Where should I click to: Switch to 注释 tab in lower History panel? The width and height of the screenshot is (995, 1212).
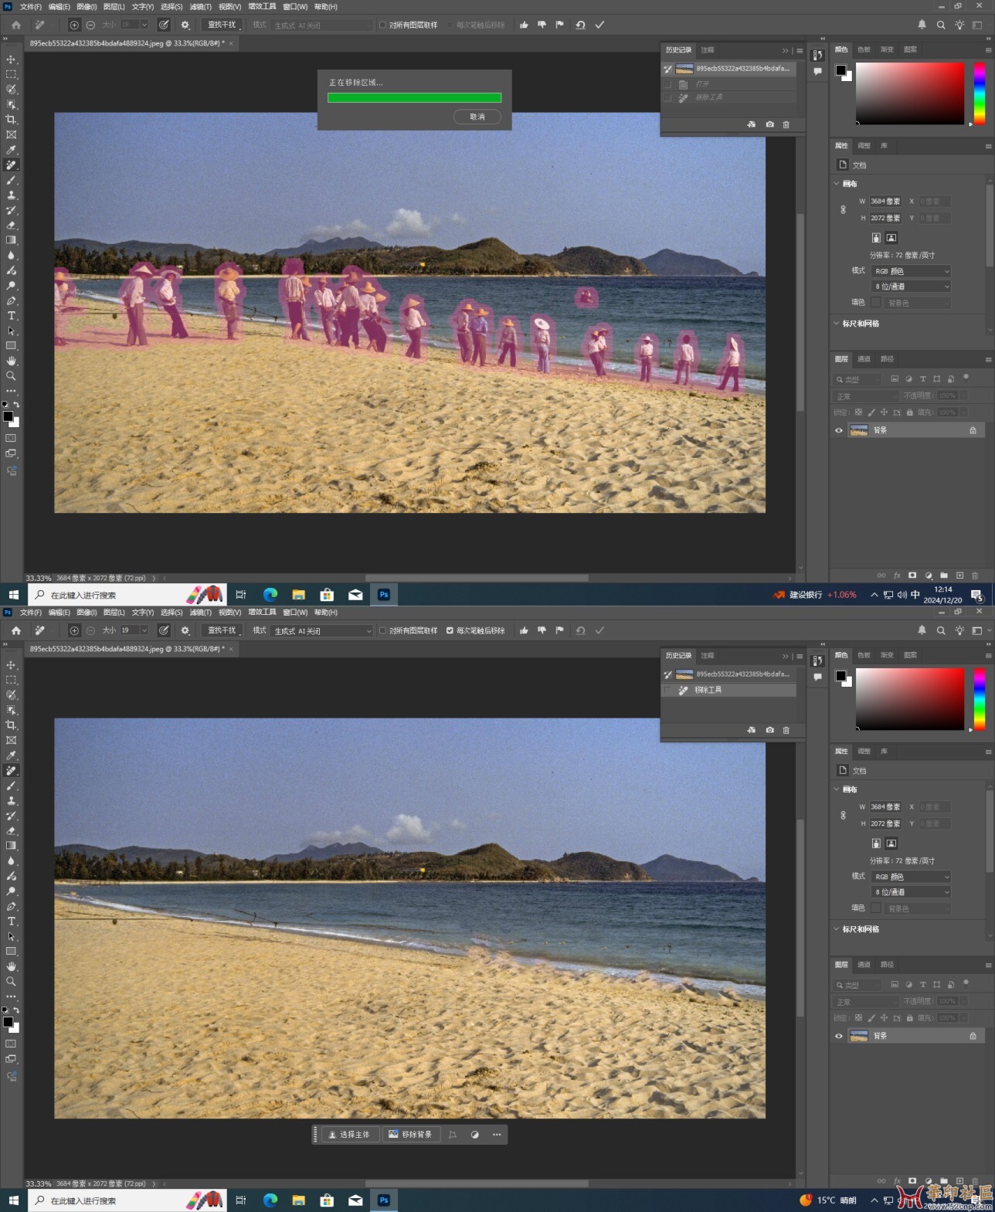coord(708,655)
